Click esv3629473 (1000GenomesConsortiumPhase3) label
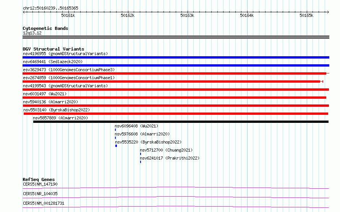Image resolution: width=340 pixels, height=212 pixels. click(x=69, y=70)
